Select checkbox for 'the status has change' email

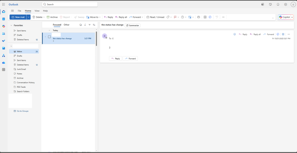click(x=49, y=37)
